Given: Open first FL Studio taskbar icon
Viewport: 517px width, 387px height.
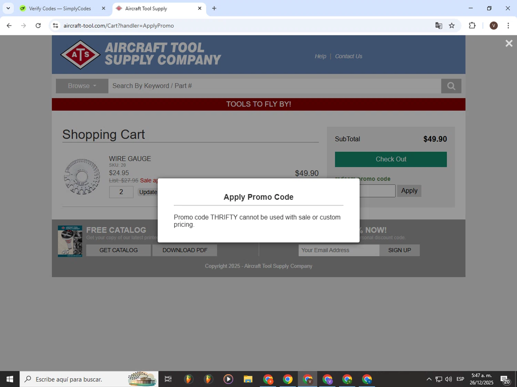Looking at the screenshot, I should (188, 379).
